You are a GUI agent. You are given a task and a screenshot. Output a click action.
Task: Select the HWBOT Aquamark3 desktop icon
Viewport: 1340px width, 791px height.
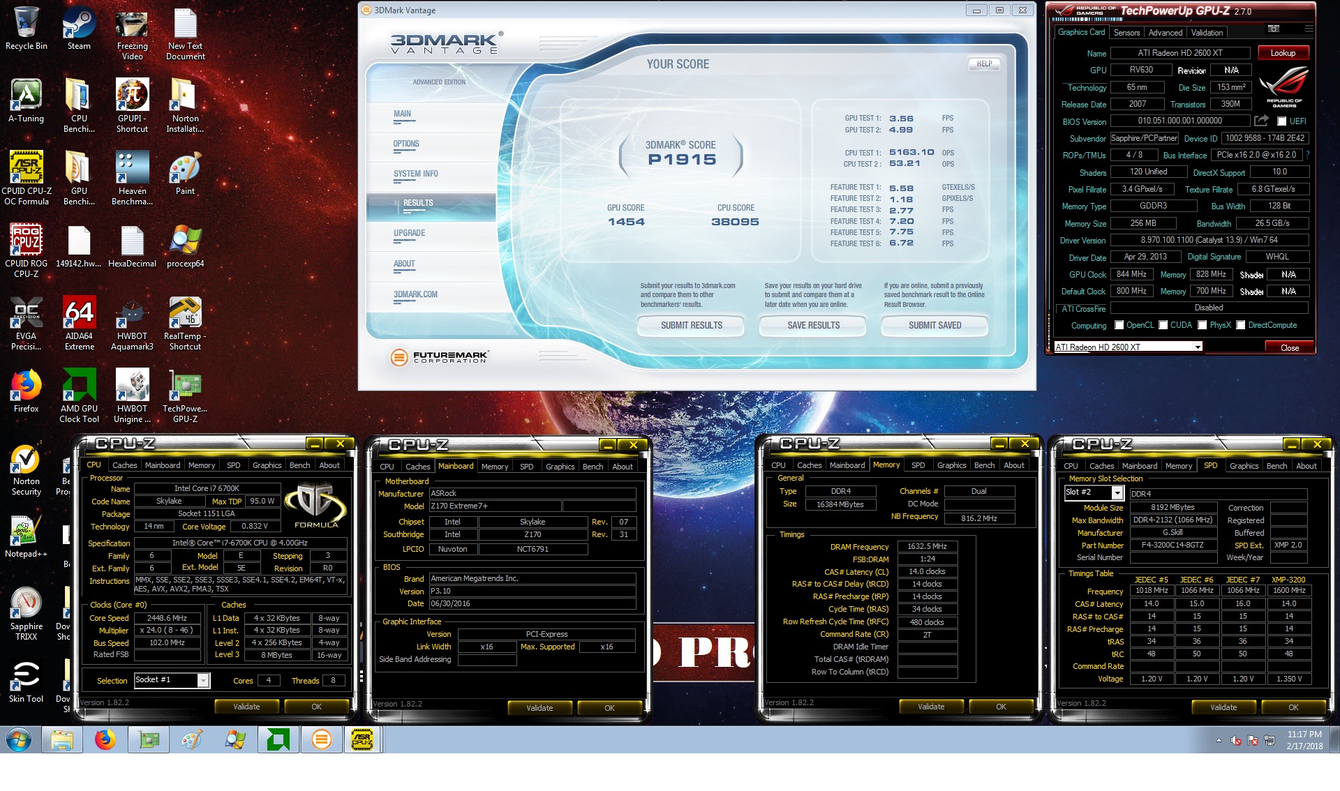pos(132,323)
